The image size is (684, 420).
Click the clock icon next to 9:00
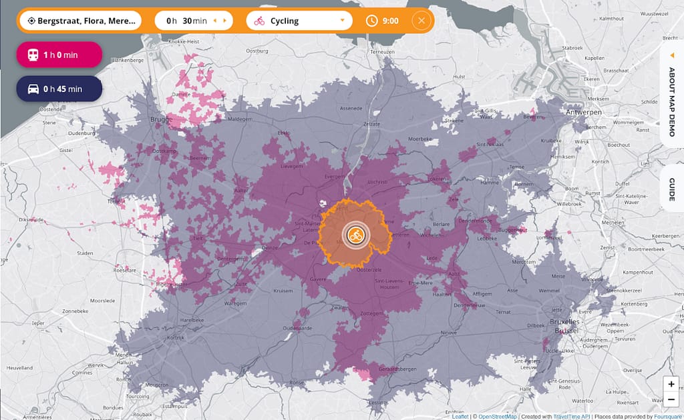(372, 21)
